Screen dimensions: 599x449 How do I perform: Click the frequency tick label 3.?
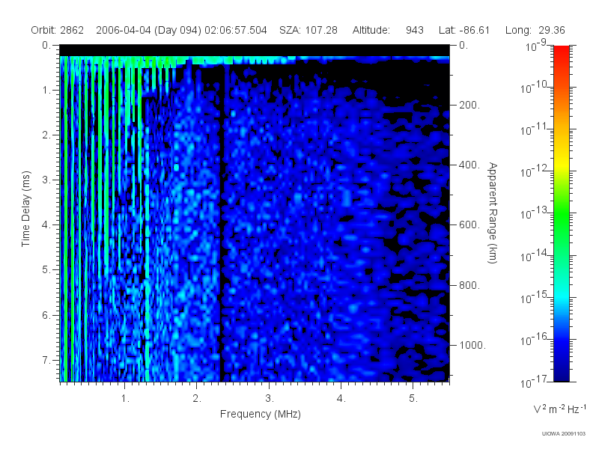click(x=270, y=399)
